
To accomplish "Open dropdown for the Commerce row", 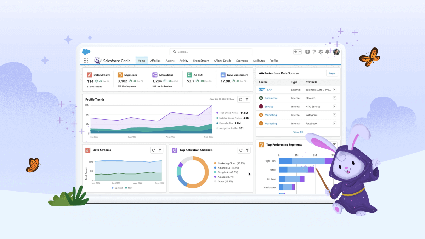I will [334, 98].
